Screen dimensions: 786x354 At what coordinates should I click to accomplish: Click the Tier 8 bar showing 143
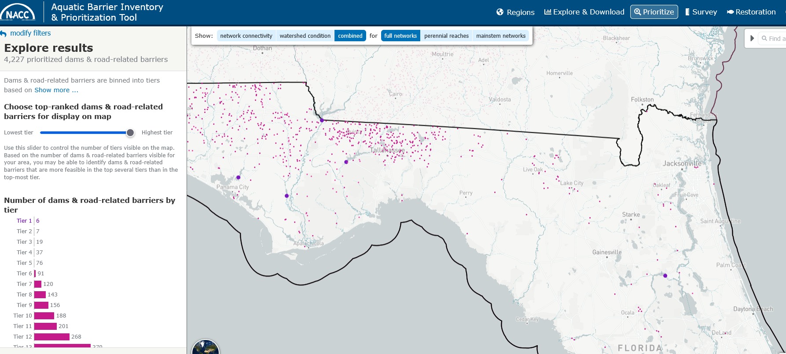[x=40, y=295]
